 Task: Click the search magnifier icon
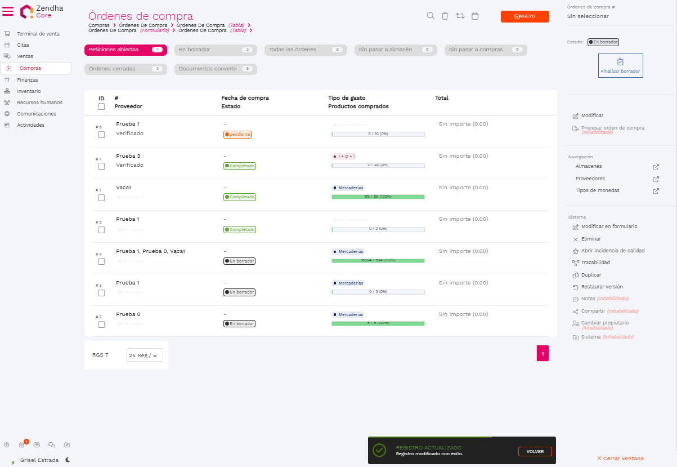pos(431,16)
